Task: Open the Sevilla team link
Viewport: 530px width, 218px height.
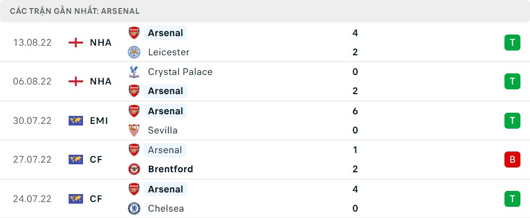Action: 163,130
